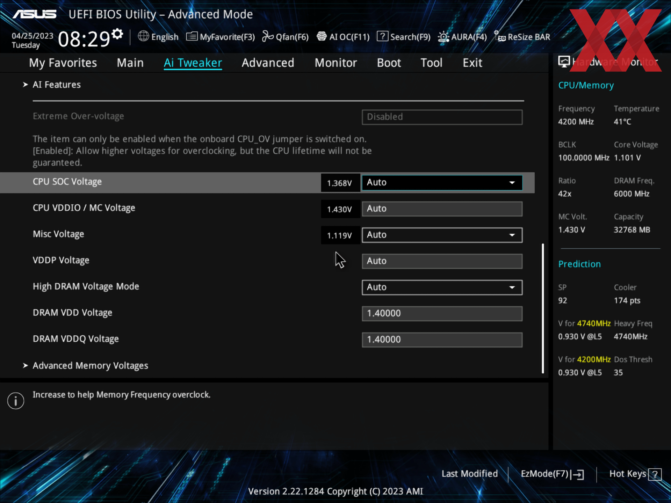Click the 32768 MB capacity value
Screen dimensions: 671x503
632,230
